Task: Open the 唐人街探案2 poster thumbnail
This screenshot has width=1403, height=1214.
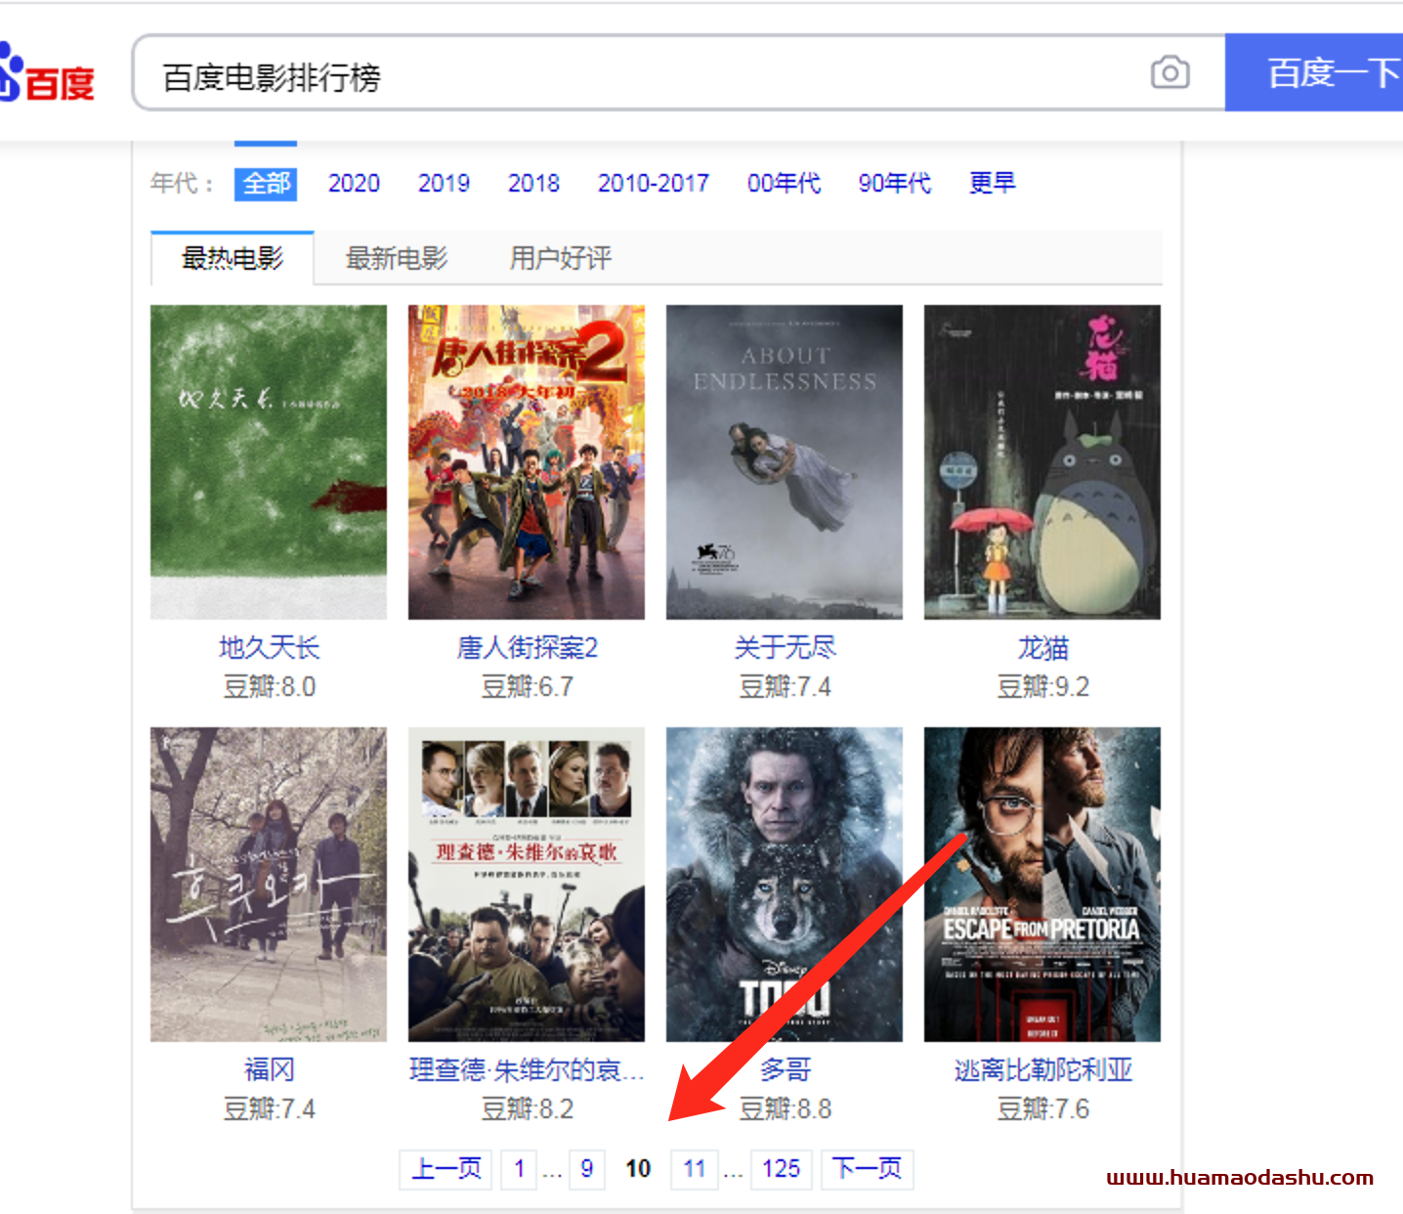Action: [x=527, y=462]
